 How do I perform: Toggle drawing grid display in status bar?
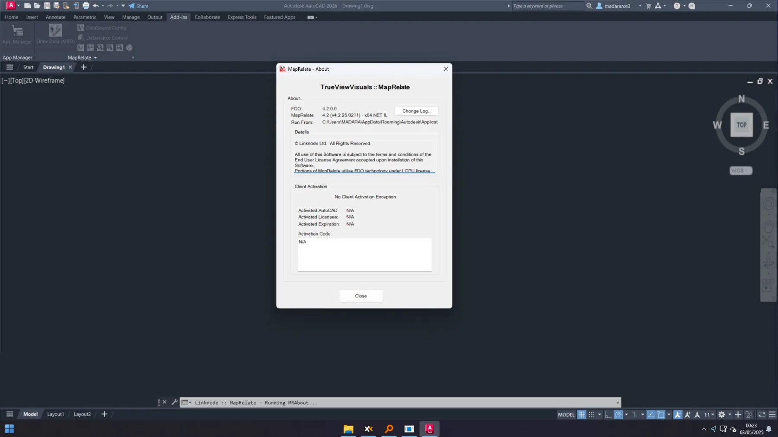click(582, 415)
